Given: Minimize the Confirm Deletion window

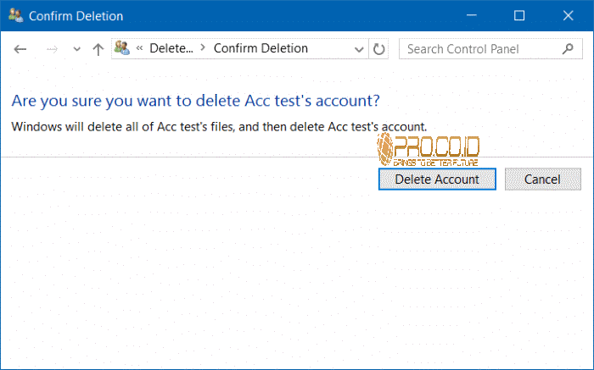Looking at the screenshot, I should coord(472,15).
